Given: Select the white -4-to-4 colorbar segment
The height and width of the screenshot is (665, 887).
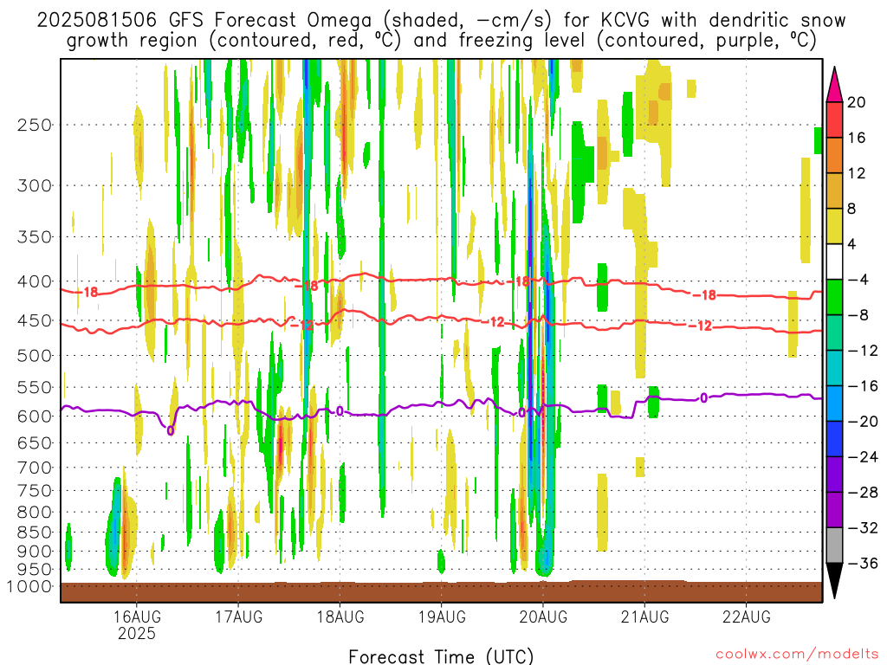Looking at the screenshot, I should 834,261.
